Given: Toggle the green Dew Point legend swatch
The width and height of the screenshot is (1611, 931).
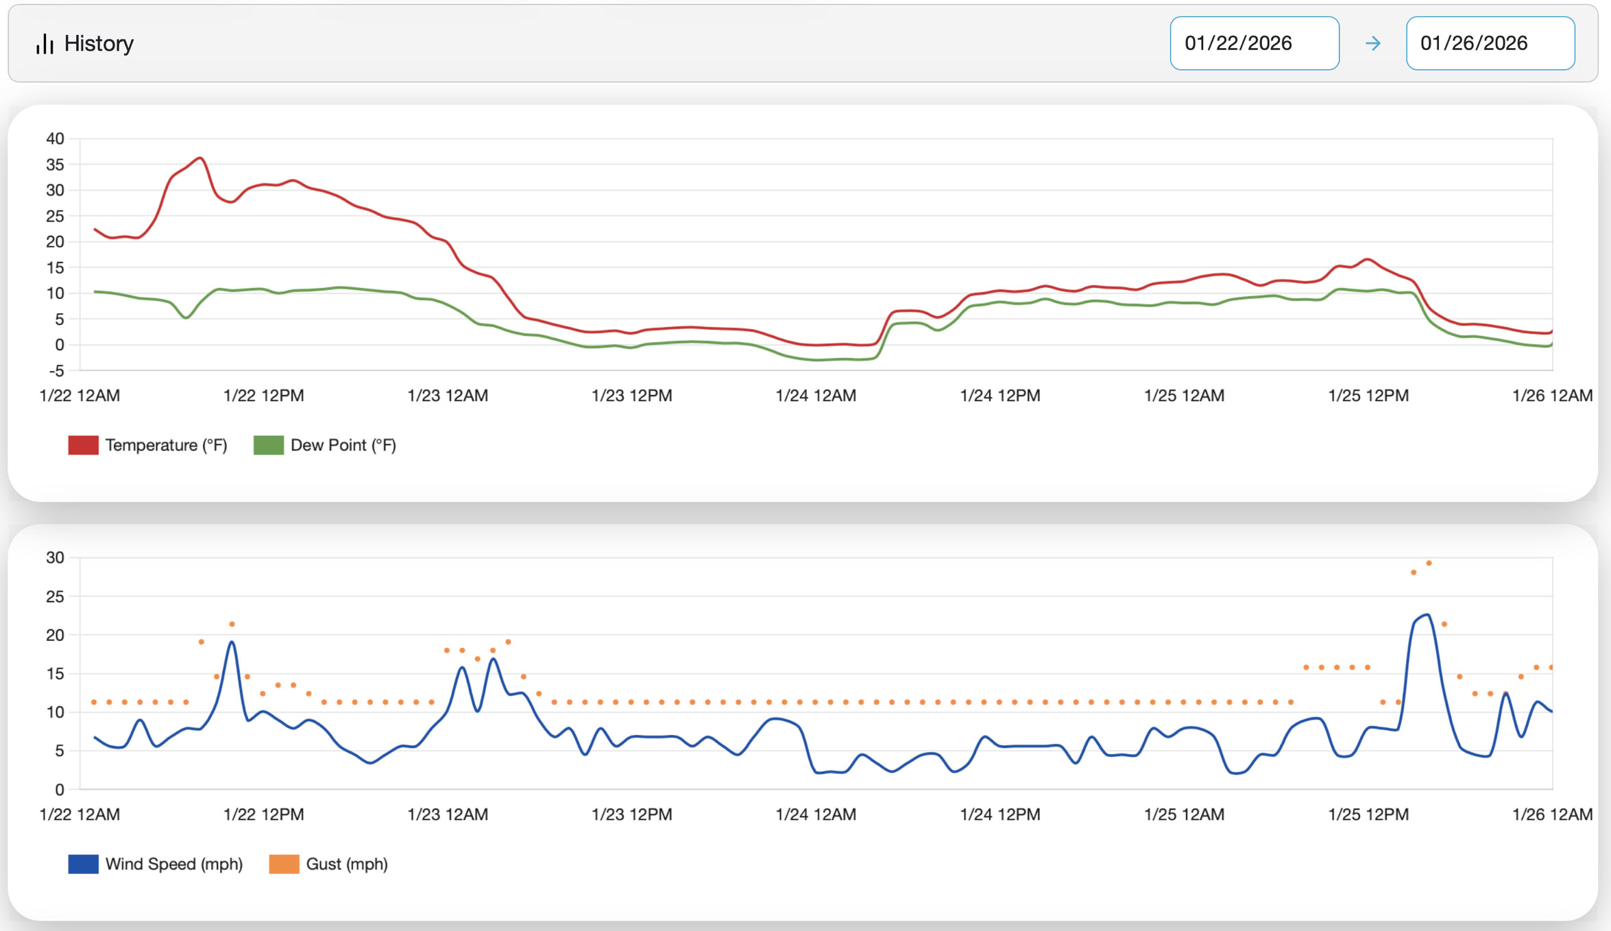Looking at the screenshot, I should [x=268, y=445].
